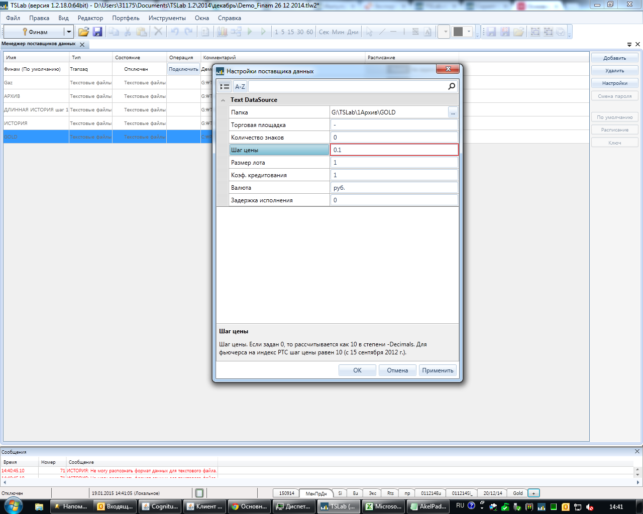This screenshot has height=514, width=643.
Task: Open the gray color picker dropdown
Action: [x=469, y=32]
